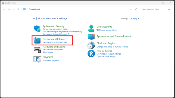
Task: Click Add a device link
Action: [x=48, y=52]
